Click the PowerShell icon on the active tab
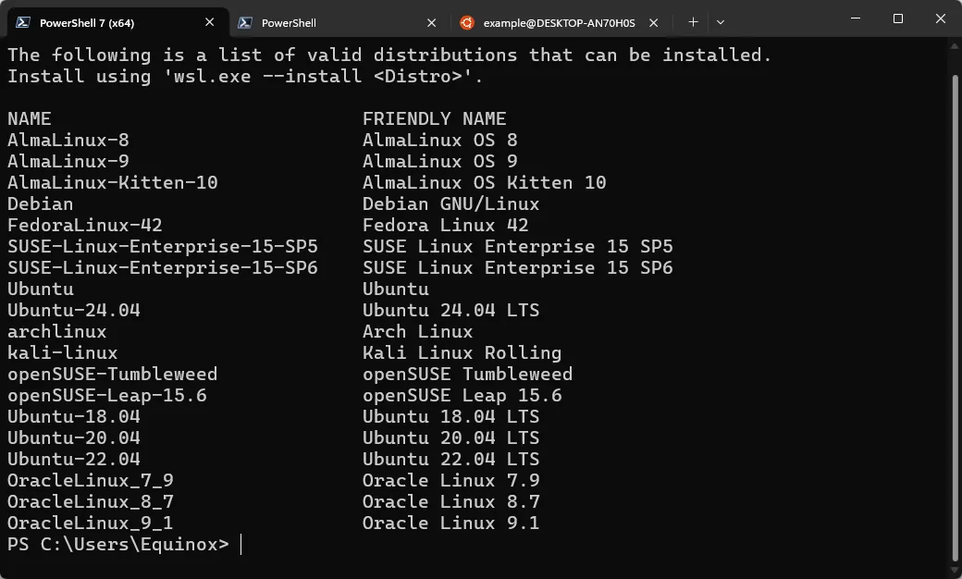The image size is (962, 579). click(x=22, y=21)
